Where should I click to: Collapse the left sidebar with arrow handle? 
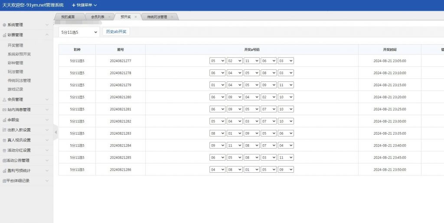click(55, 132)
